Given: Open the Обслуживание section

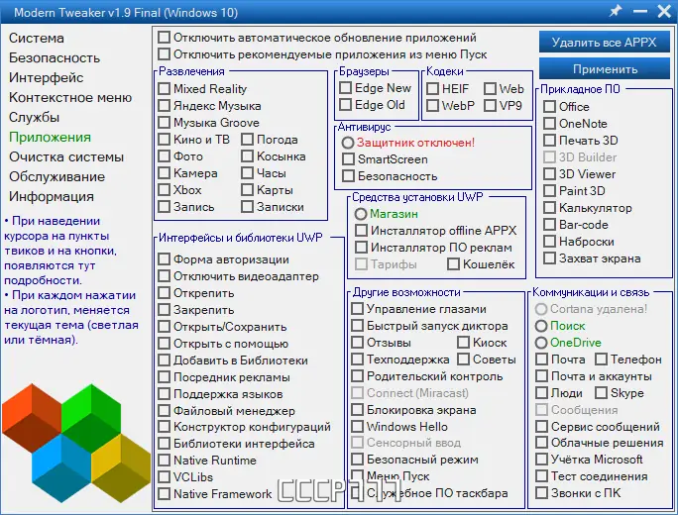Looking at the screenshot, I should tap(57, 177).
